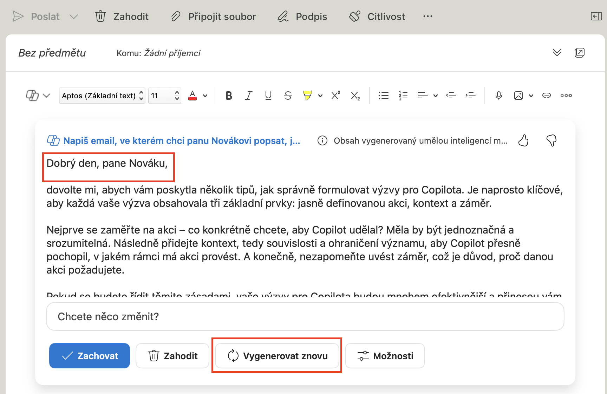Toggle italic formatting
The image size is (607, 394).
click(248, 96)
